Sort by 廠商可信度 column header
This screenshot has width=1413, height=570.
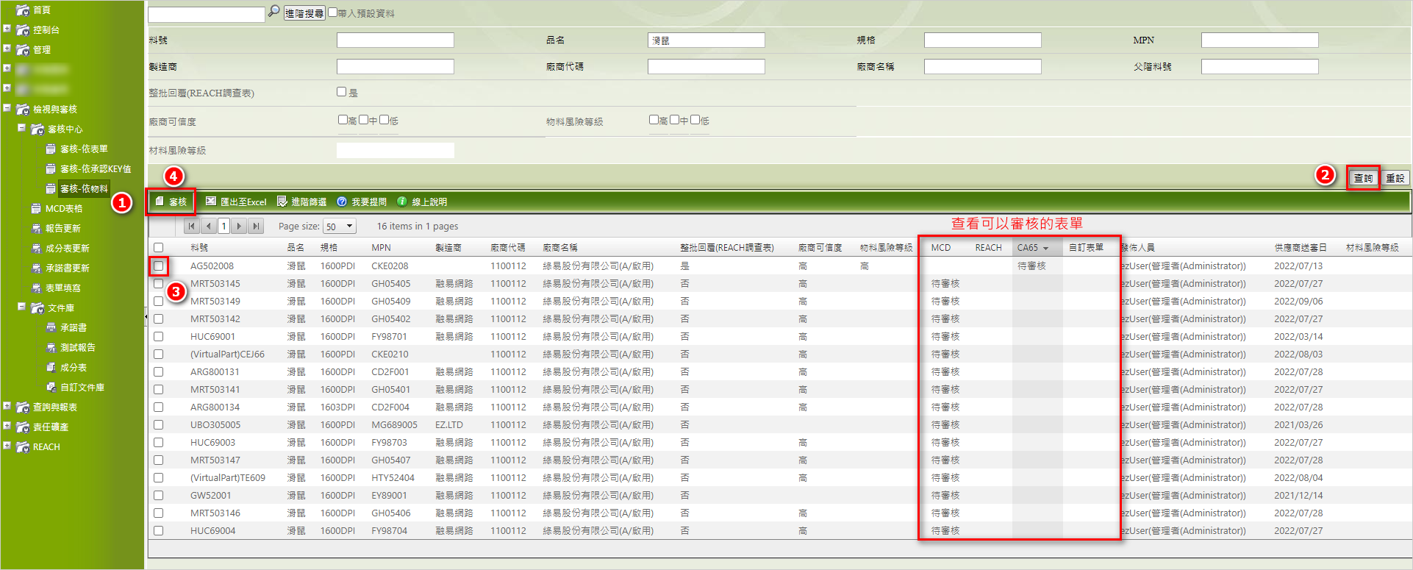pos(820,248)
